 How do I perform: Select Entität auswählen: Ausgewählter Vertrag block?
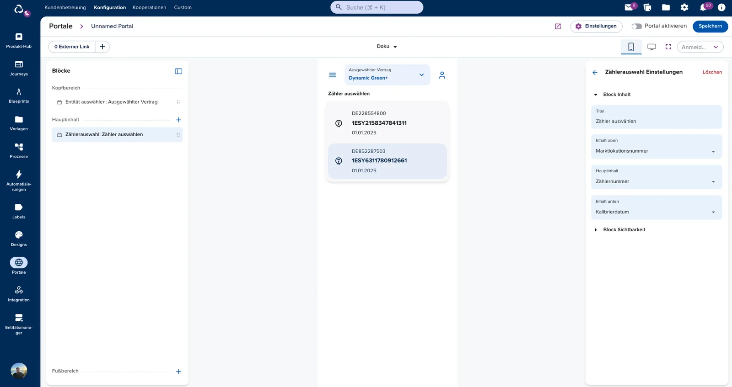[117, 102]
